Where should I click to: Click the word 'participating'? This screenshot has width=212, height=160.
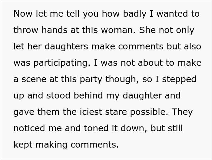tap(62, 63)
